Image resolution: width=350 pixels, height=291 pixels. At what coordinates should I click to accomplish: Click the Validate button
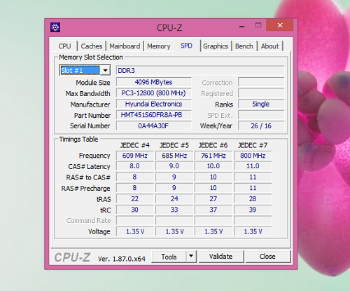coord(220,257)
